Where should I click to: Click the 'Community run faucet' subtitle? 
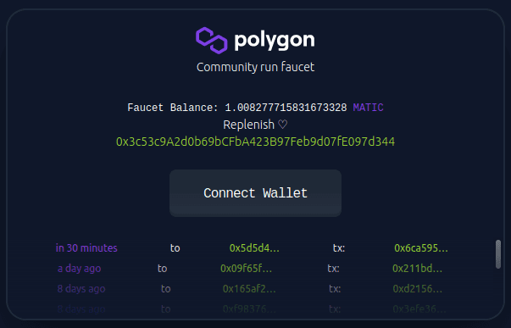click(256, 67)
